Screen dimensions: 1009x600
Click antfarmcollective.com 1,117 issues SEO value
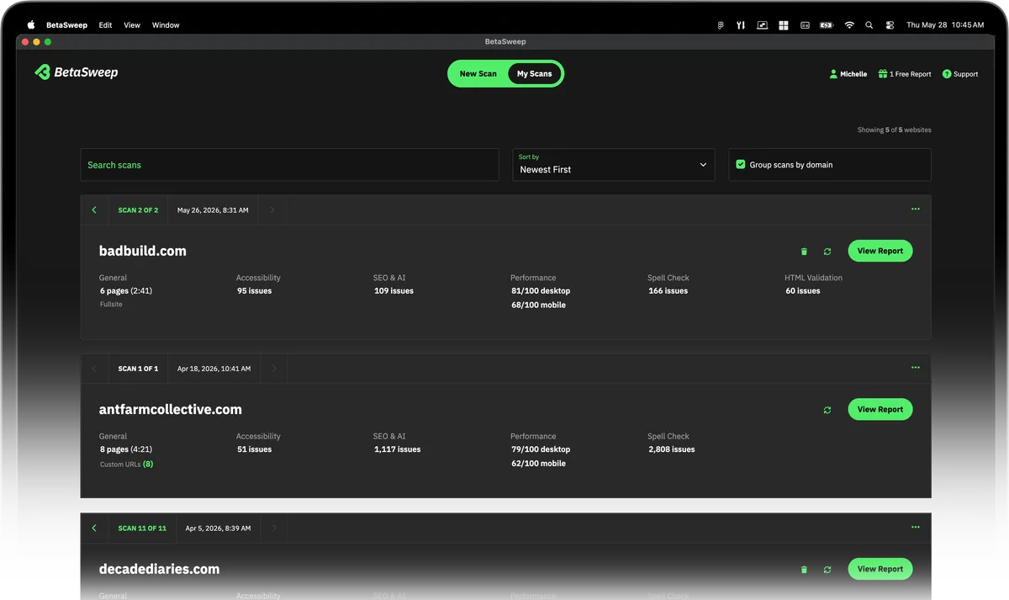(x=398, y=449)
